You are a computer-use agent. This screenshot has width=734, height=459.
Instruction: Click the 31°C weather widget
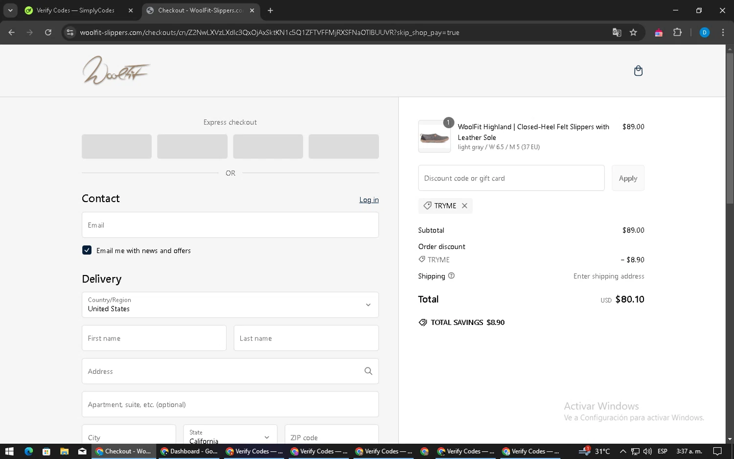click(x=595, y=451)
